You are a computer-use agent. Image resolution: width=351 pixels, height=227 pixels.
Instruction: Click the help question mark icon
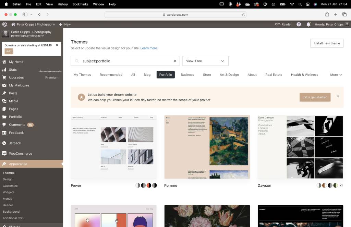point(299,24)
